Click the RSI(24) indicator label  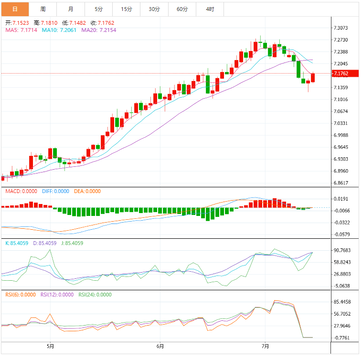point(95,295)
